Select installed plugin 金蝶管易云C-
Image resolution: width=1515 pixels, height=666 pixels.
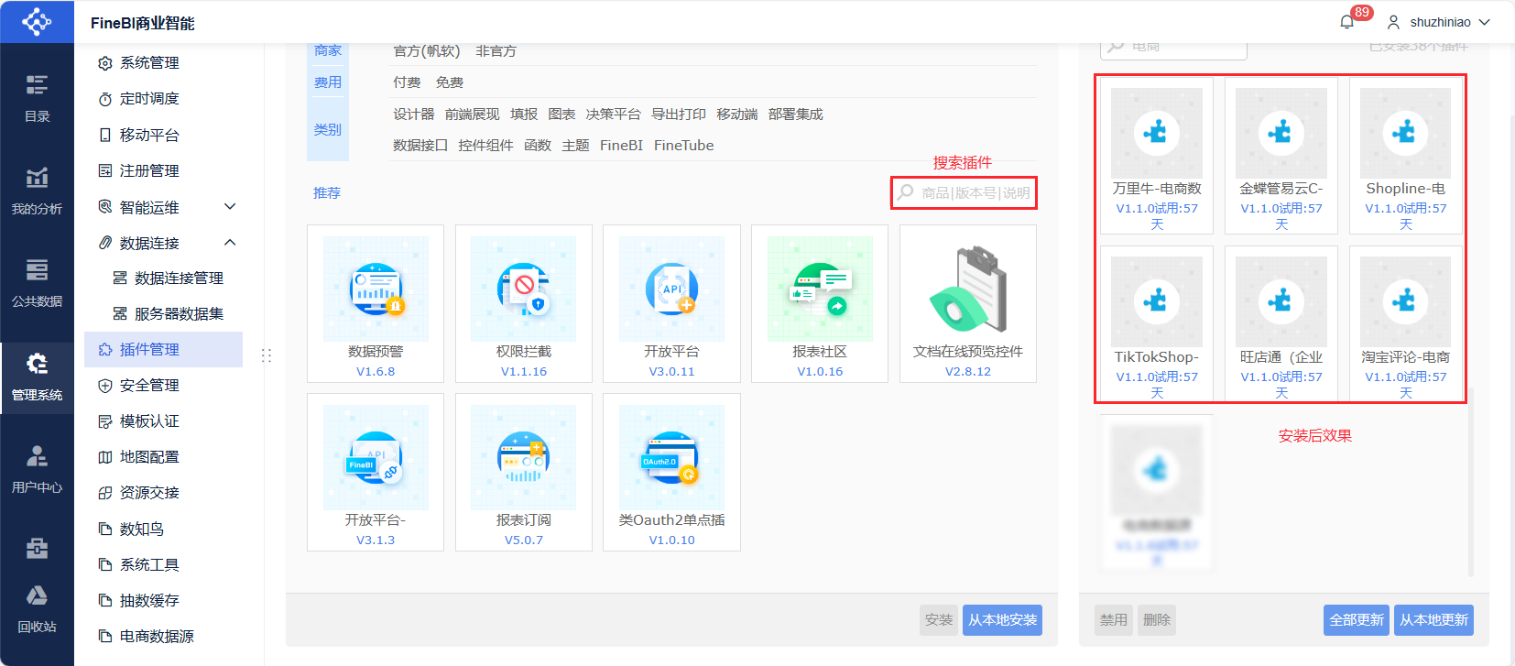(x=1281, y=156)
